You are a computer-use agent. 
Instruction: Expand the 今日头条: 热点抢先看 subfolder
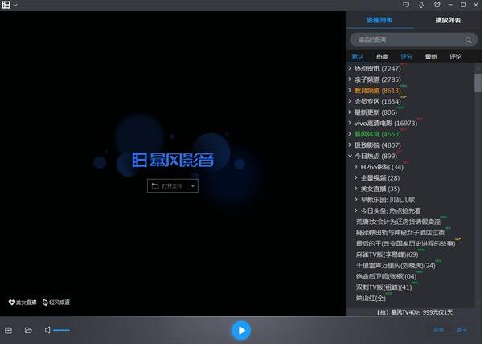356,210
